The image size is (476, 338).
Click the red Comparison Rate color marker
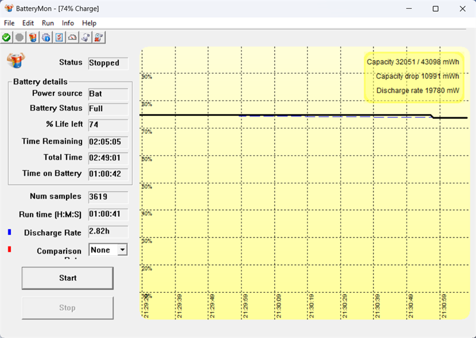(x=10, y=249)
